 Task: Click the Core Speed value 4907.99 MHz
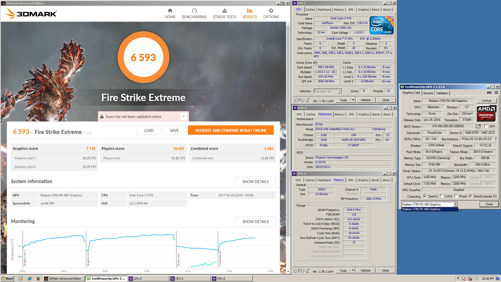(x=326, y=67)
